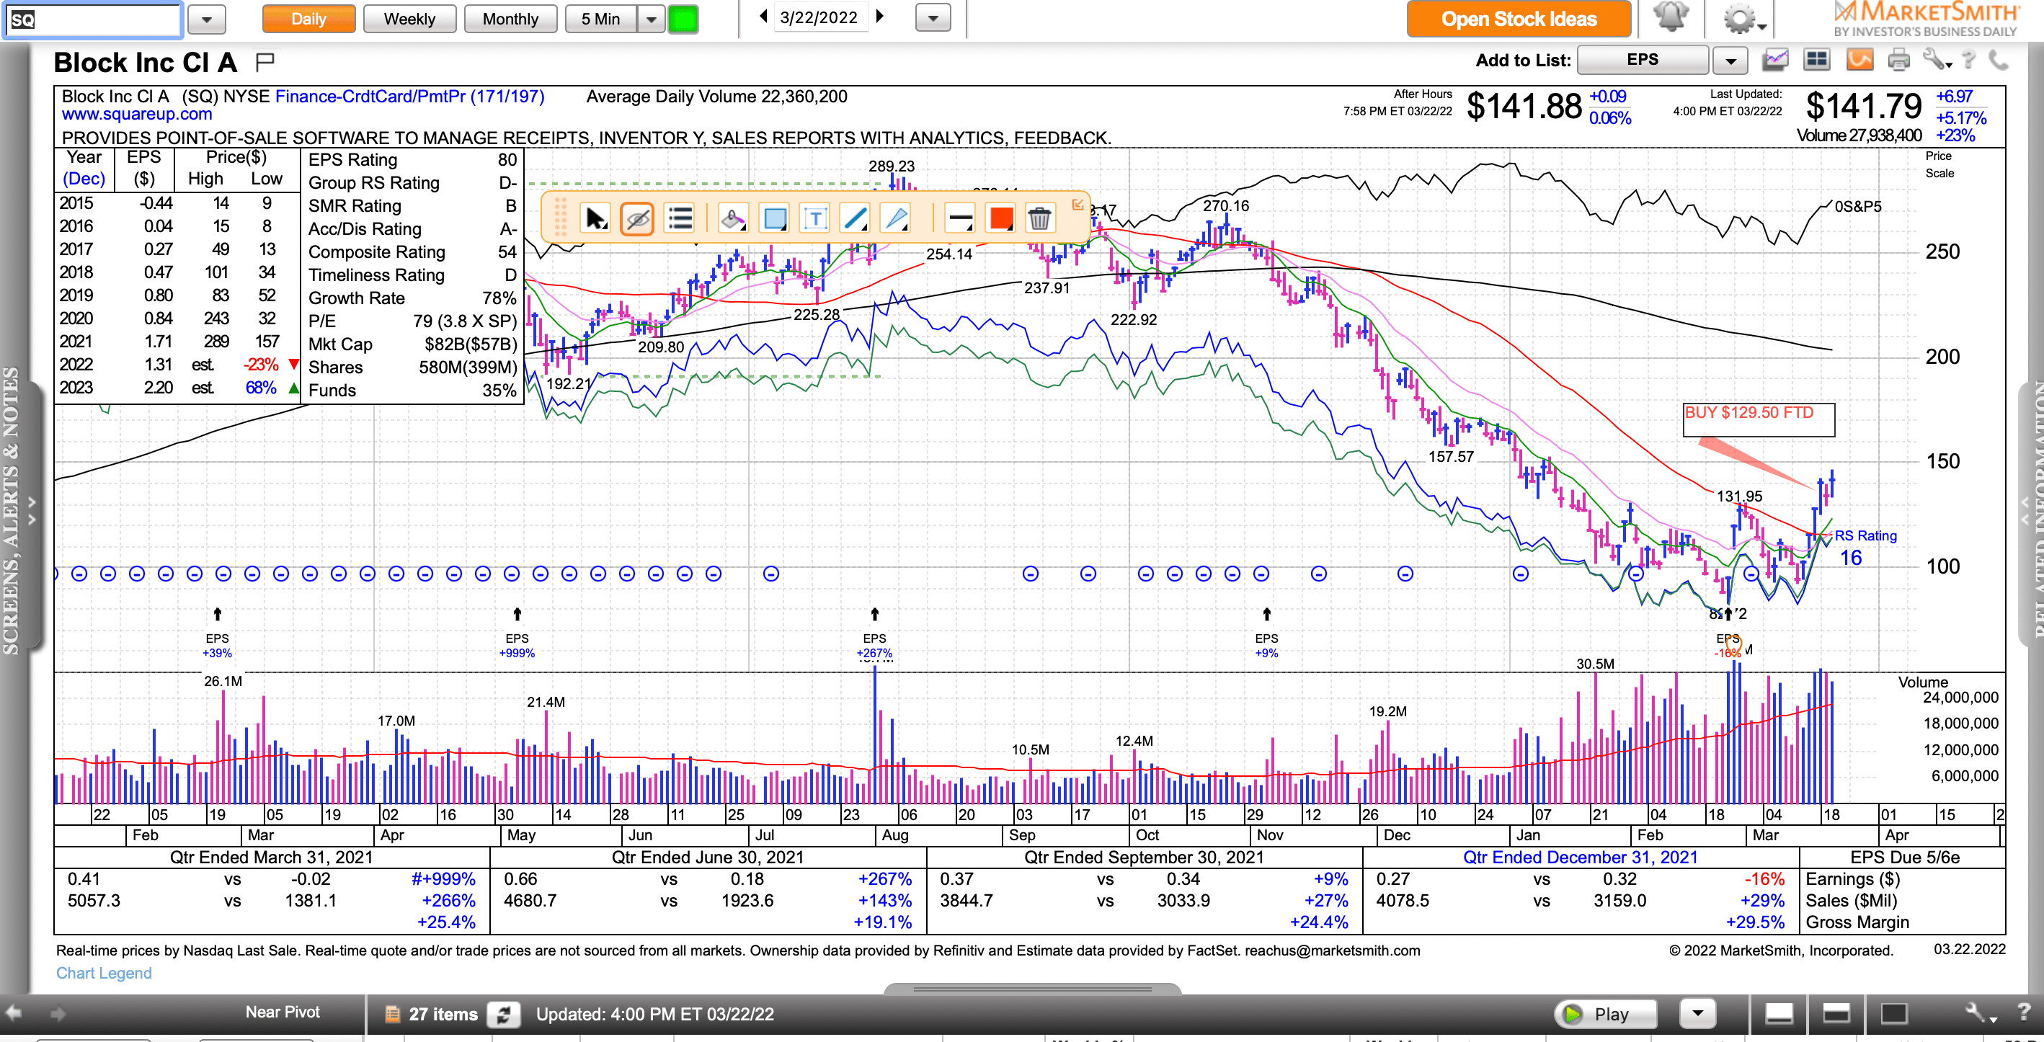Open Finance-CrdtCard/PmtPr industry group link

(x=409, y=97)
